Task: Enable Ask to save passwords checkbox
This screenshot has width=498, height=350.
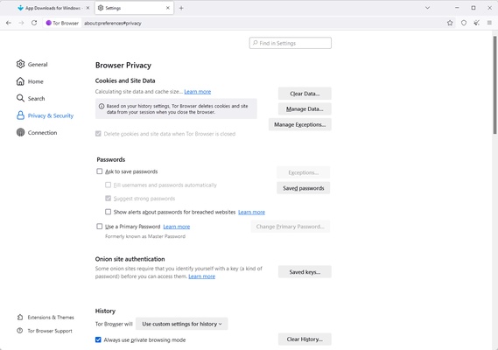Action: tap(100, 171)
